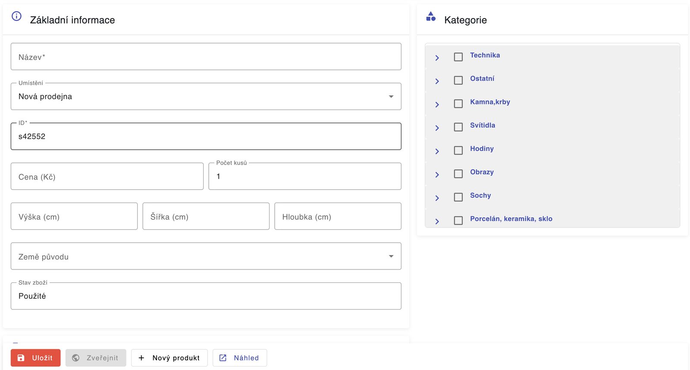Click the Ostatní category label
Image resolution: width=690 pixels, height=370 pixels.
[x=482, y=79]
